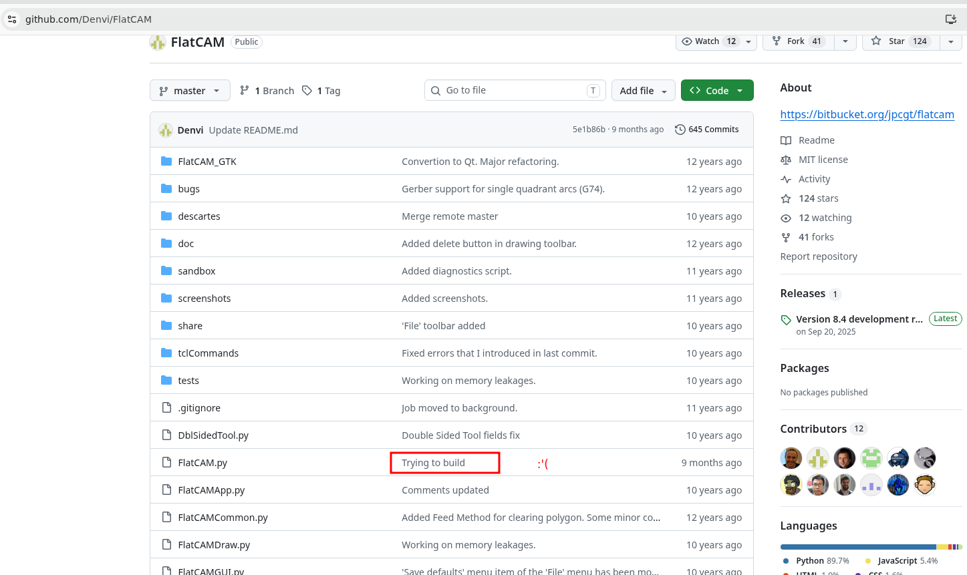The image size is (967, 575).
Task: Open 'Added screenshots.' commit message
Action: (x=444, y=299)
